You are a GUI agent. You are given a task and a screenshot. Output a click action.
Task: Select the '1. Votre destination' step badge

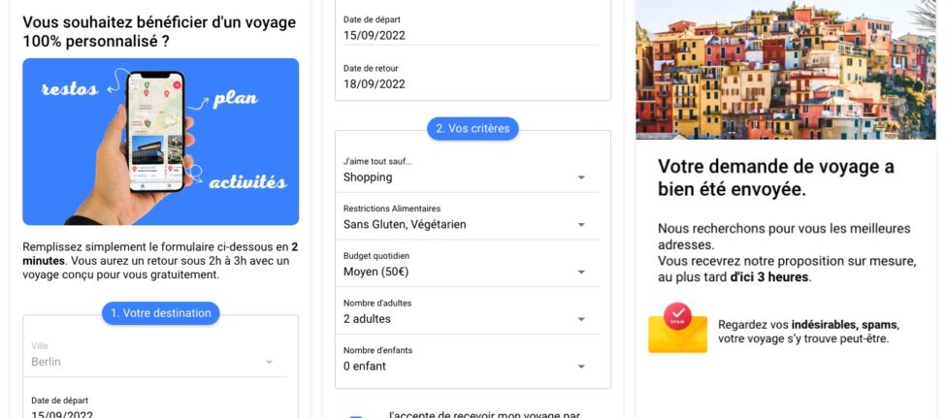160,313
